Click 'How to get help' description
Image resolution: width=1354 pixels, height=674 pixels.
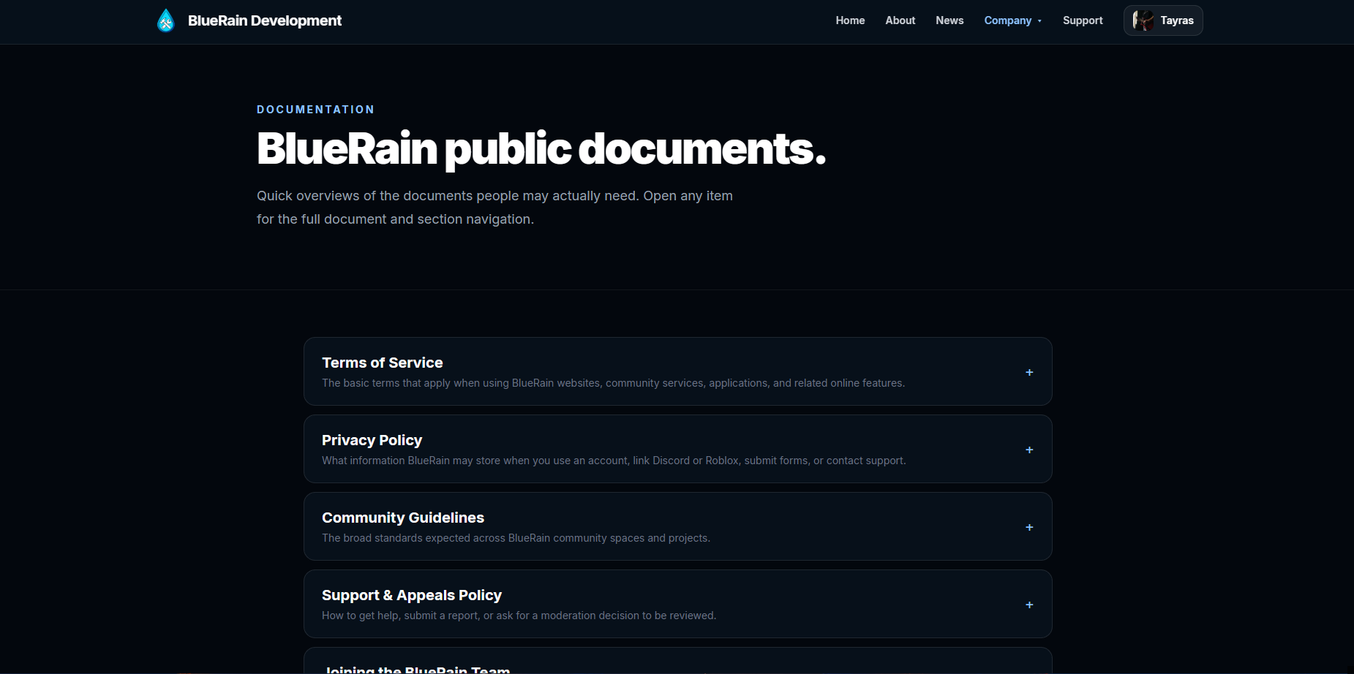point(519,616)
